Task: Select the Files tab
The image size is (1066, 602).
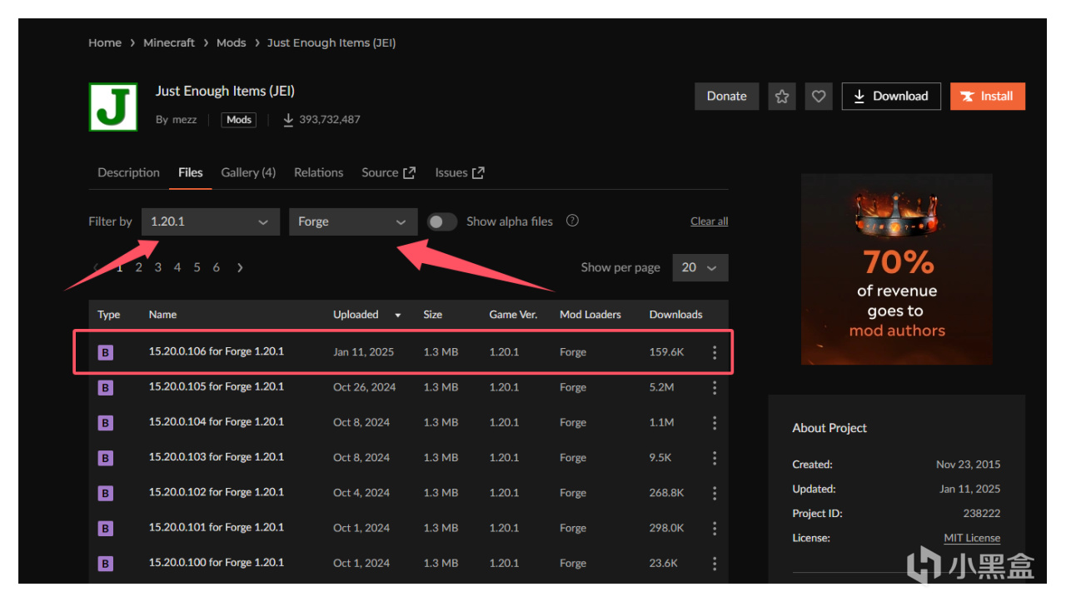Action: (191, 172)
